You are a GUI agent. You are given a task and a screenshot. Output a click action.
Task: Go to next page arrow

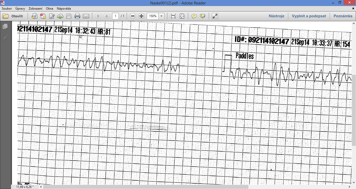coord(107,16)
